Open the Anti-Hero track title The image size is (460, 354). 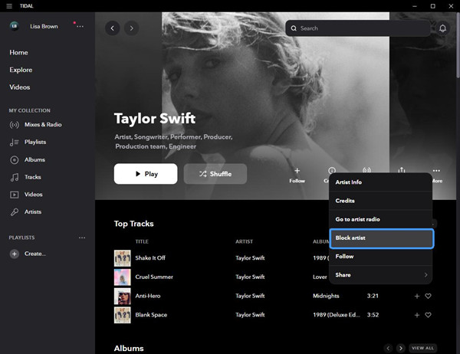click(148, 296)
